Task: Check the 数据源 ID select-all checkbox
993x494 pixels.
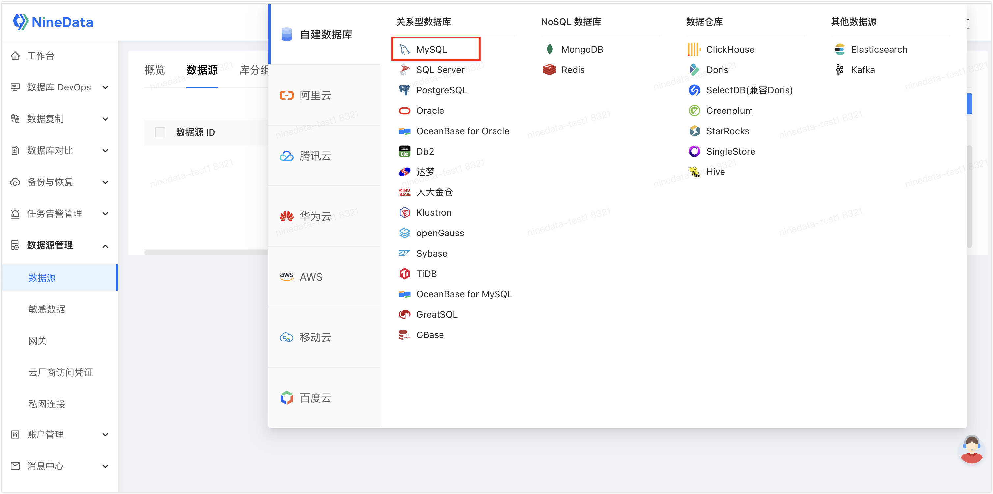Action: pyautogui.click(x=160, y=132)
